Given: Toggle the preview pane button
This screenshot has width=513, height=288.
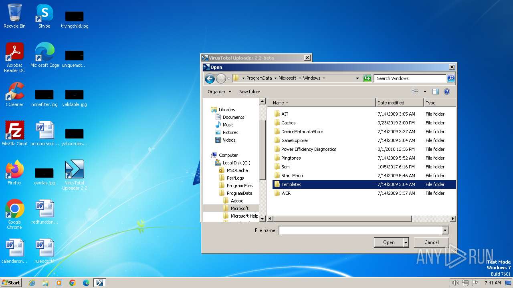Looking at the screenshot, I should coord(436,92).
